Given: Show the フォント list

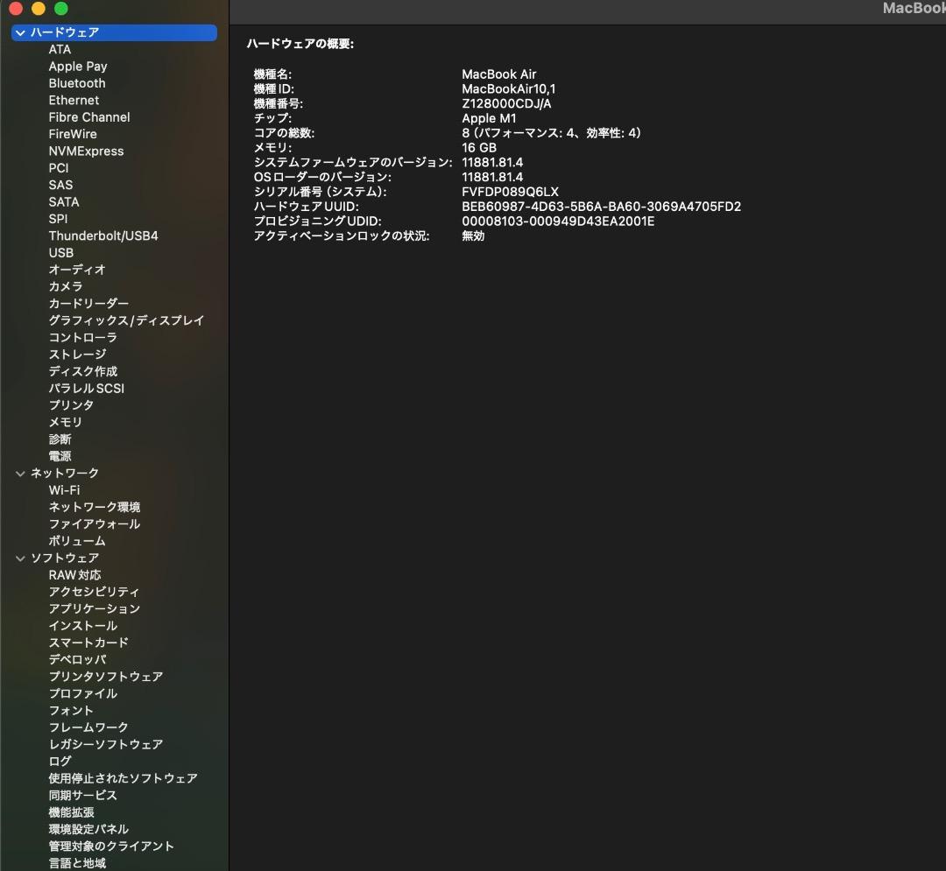Looking at the screenshot, I should click(x=71, y=711).
